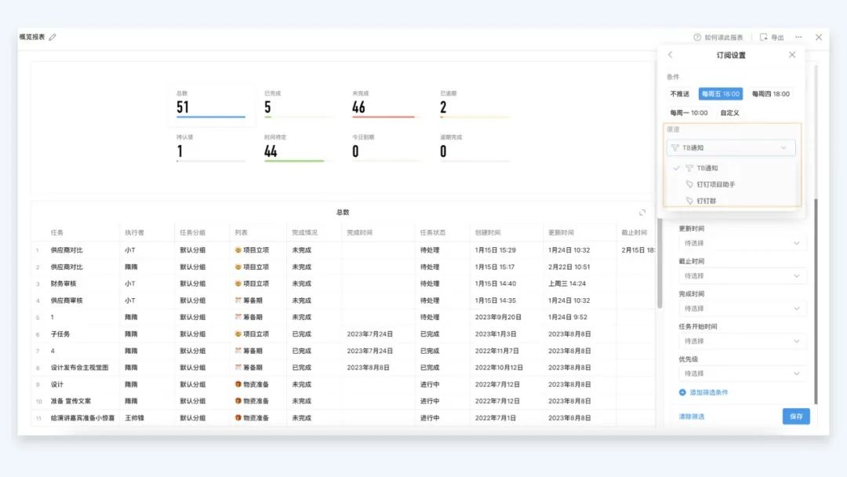Click the 项目立项 list icon in row 1
Image resolution: width=847 pixels, height=477 pixels.
(x=238, y=250)
